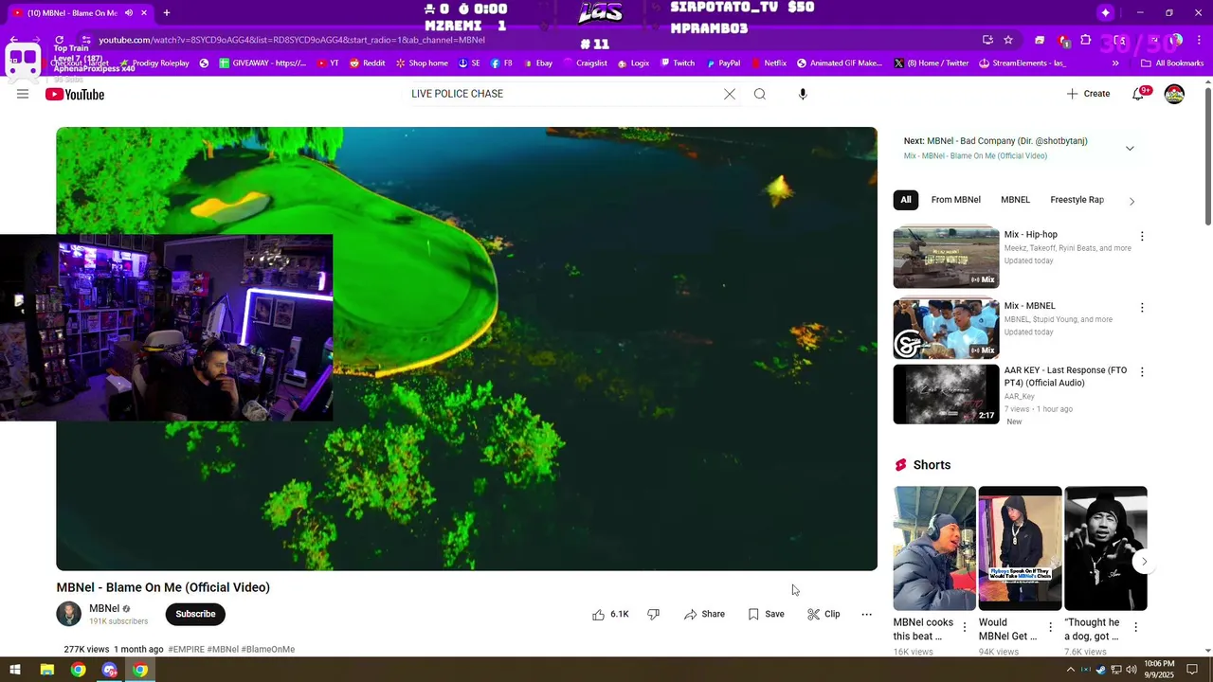The width and height of the screenshot is (1213, 682).
Task: Share the MBNel video
Action: (704, 614)
